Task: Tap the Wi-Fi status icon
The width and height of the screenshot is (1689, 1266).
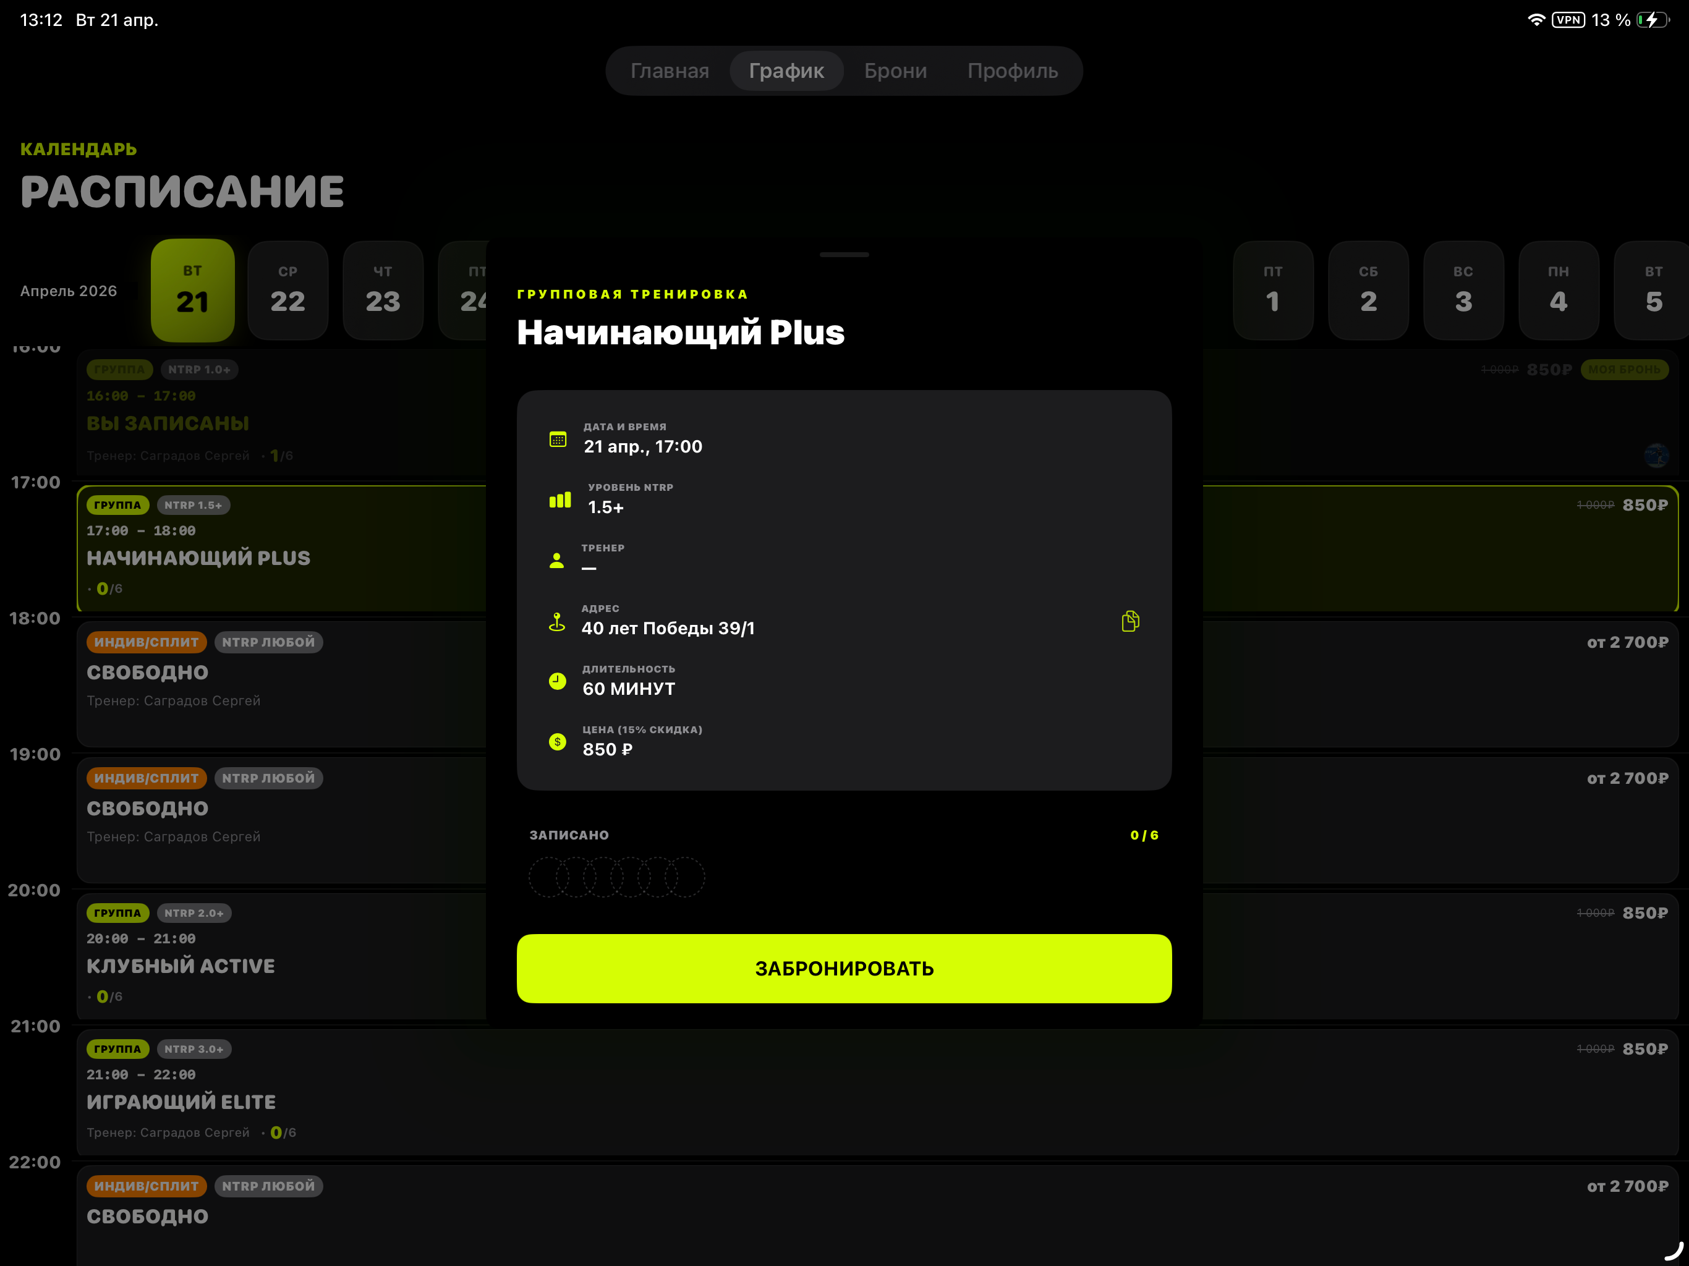Action: pos(1536,20)
